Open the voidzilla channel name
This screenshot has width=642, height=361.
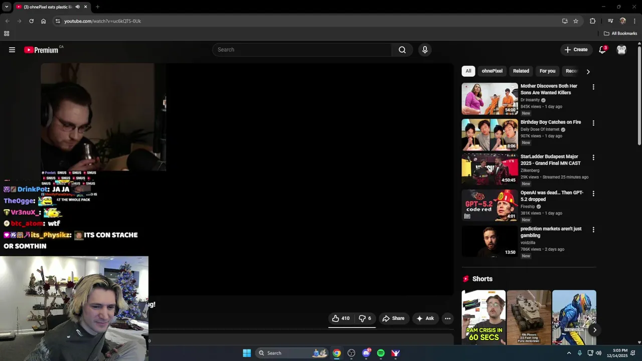point(529,243)
